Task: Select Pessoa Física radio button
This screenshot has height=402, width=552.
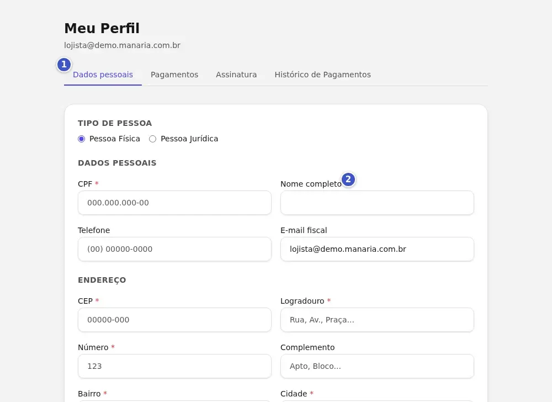Action: point(81,139)
